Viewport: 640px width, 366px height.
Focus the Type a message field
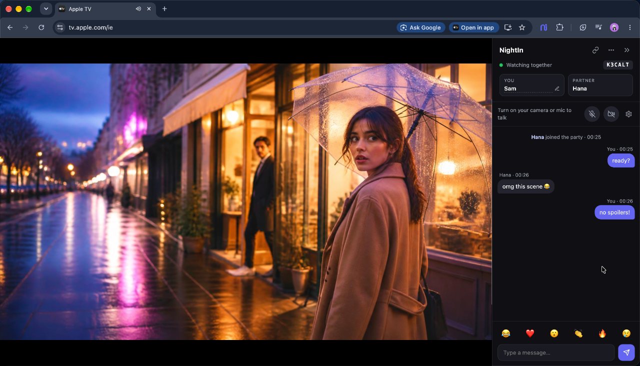556,352
